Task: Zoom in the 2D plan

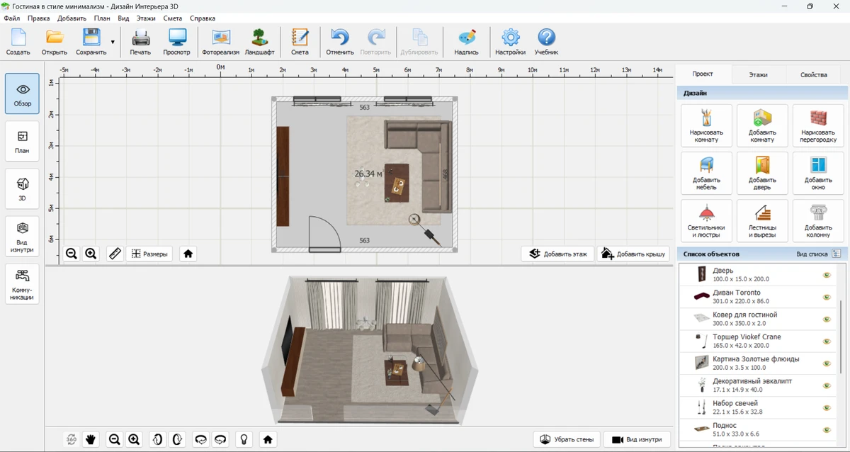Action: pyautogui.click(x=91, y=254)
